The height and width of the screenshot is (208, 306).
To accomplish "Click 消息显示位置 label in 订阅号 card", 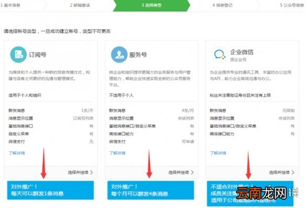I will (x=20, y=118).
